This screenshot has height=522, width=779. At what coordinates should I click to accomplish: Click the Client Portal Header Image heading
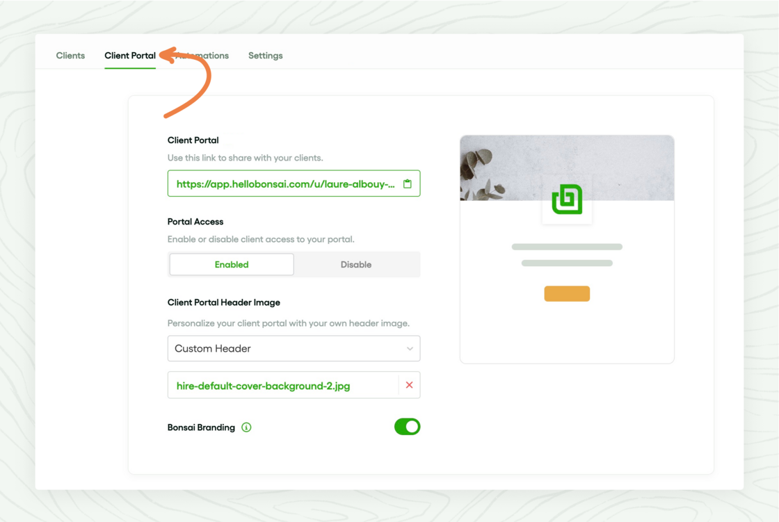[x=223, y=302]
